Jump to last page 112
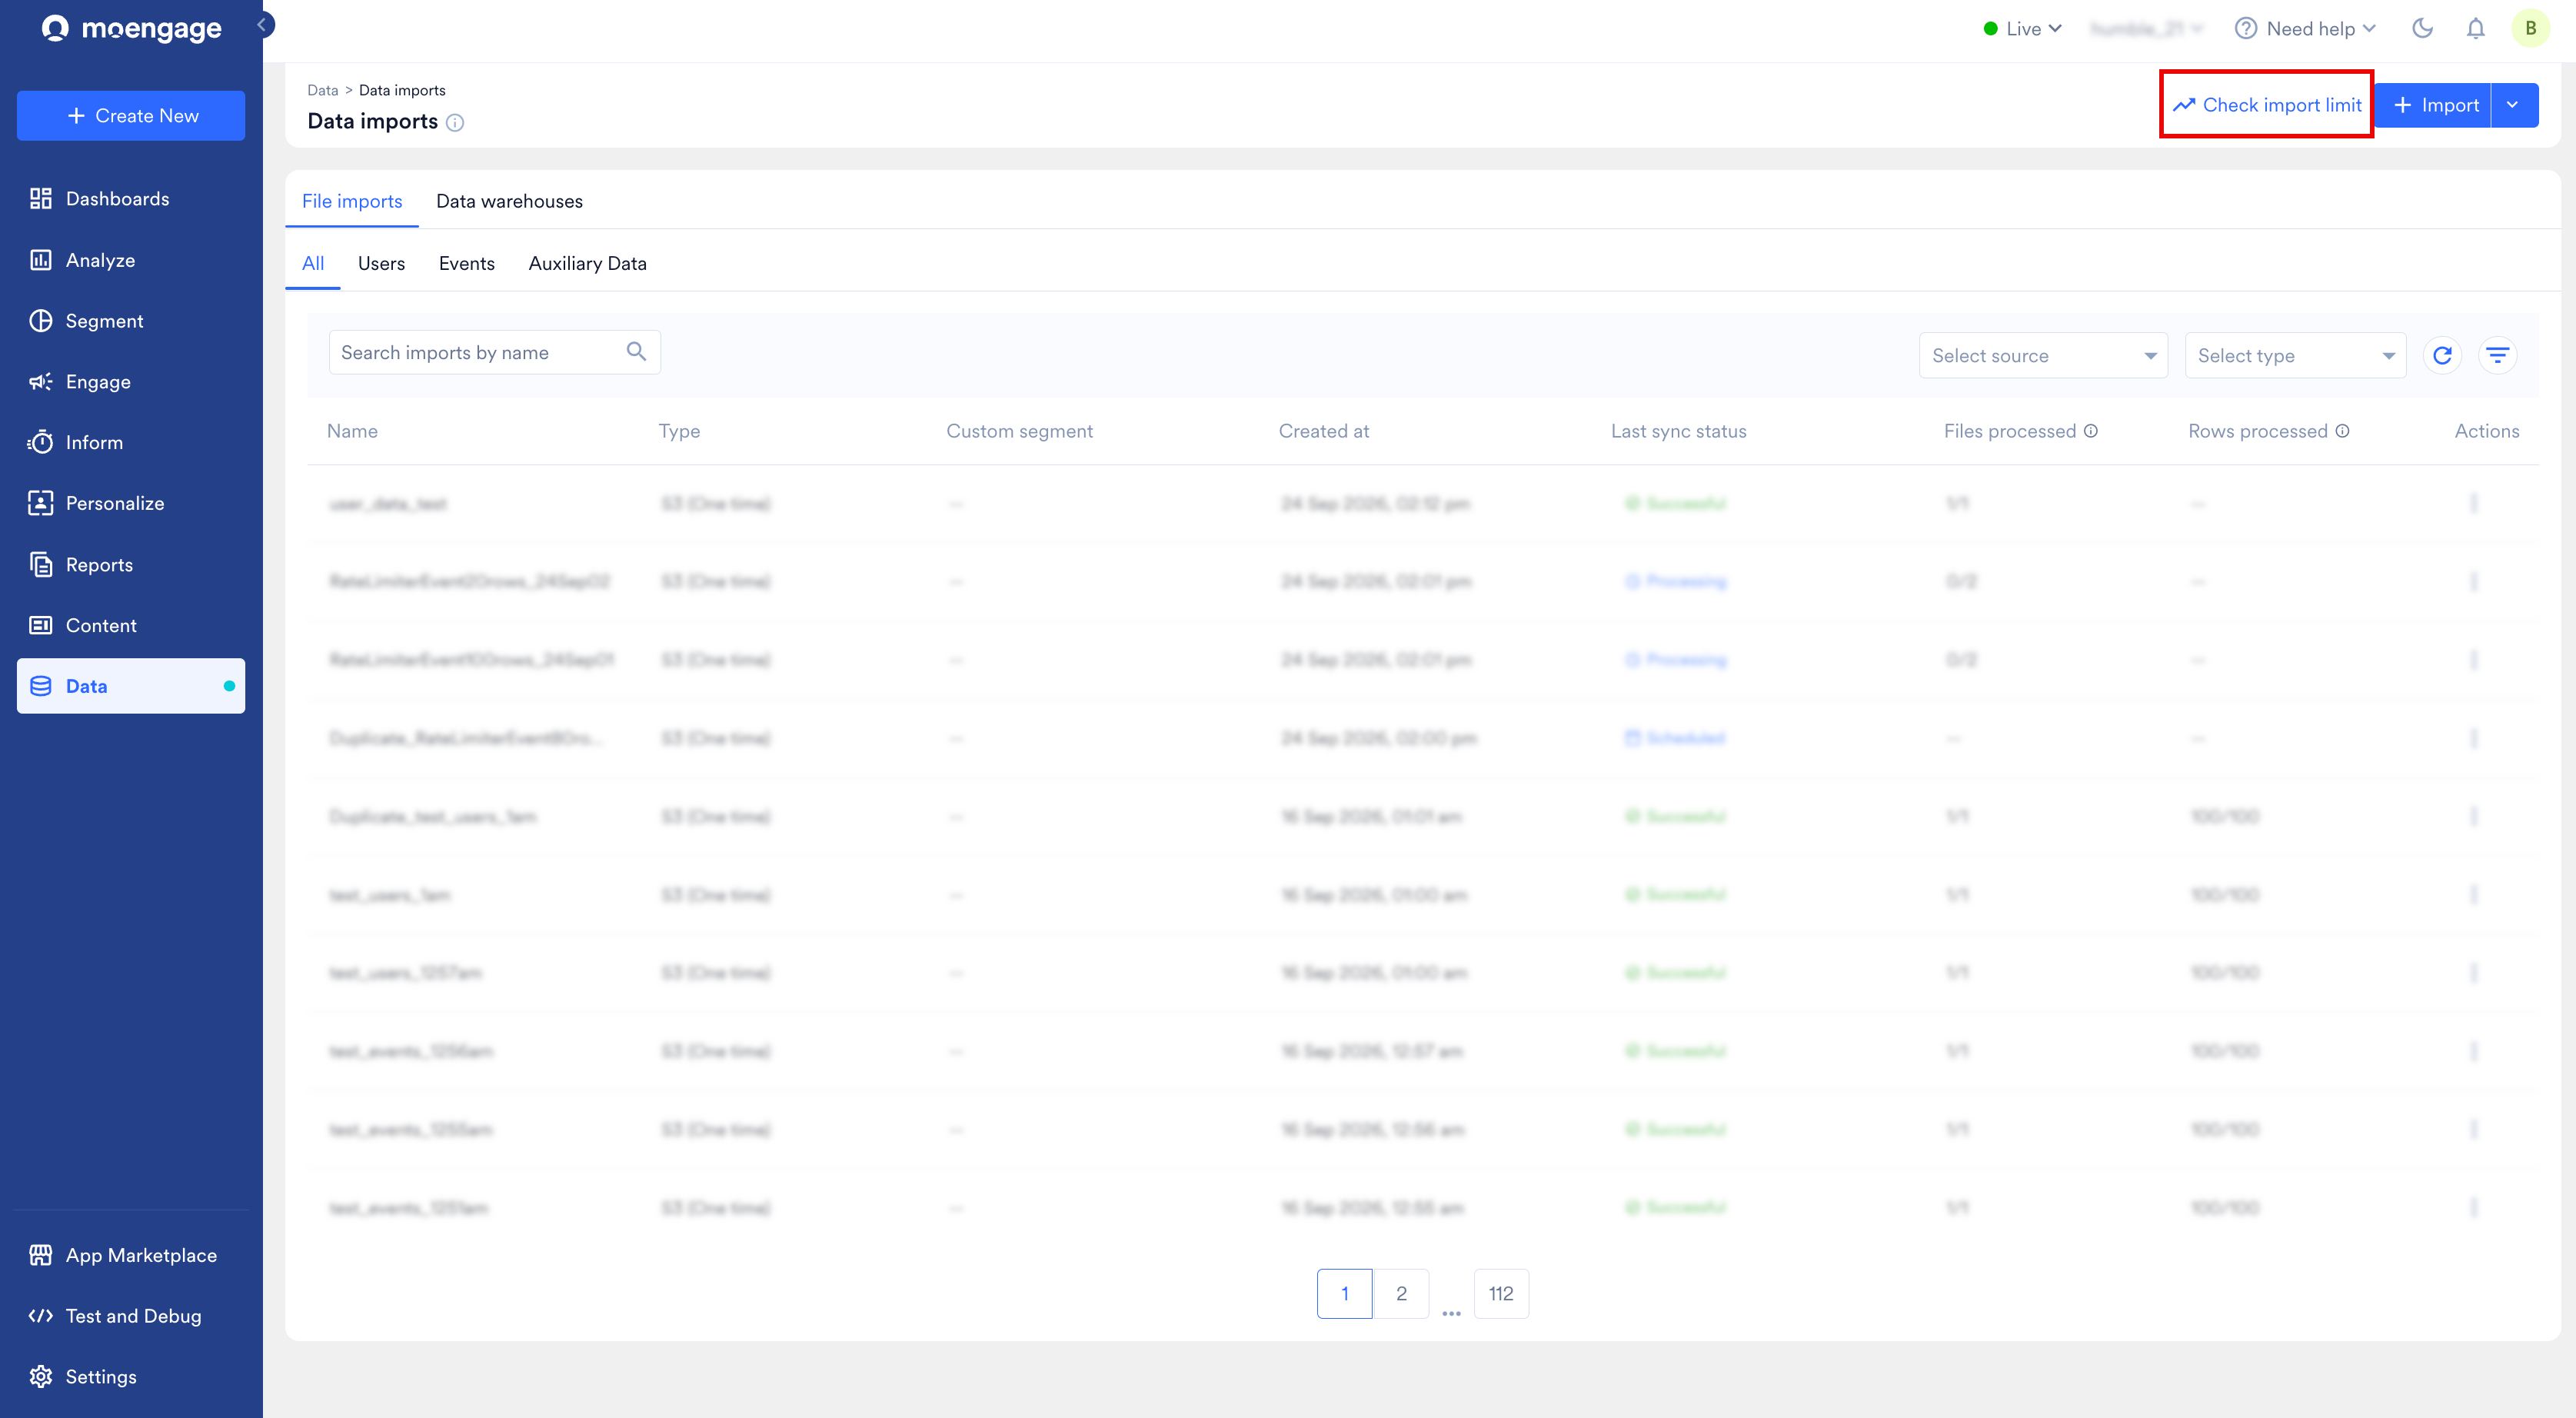This screenshot has height=1418, width=2576. pyautogui.click(x=1500, y=1293)
